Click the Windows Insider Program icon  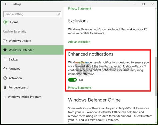click(5, 97)
